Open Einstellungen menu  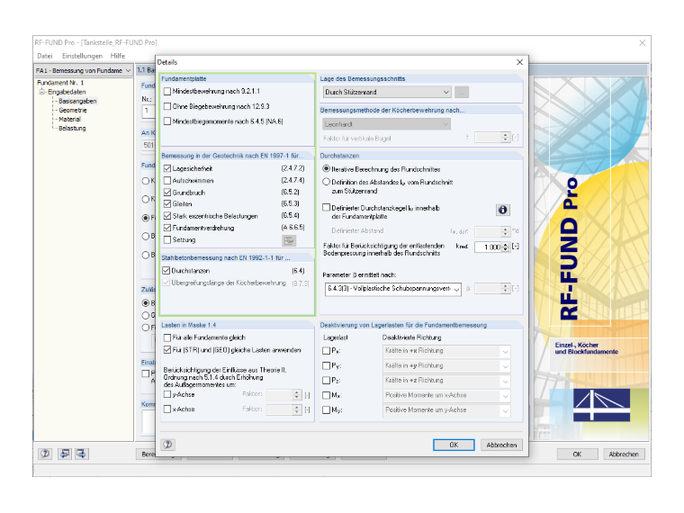click(x=82, y=56)
